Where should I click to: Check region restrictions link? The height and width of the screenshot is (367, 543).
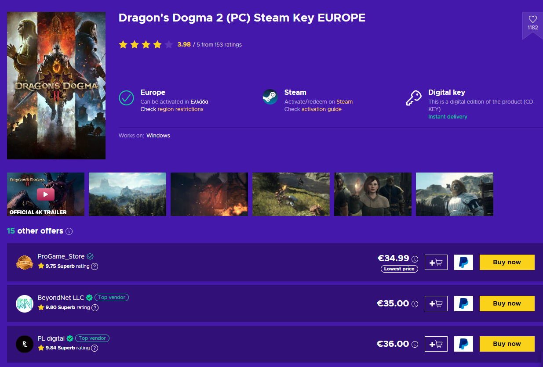coord(180,109)
